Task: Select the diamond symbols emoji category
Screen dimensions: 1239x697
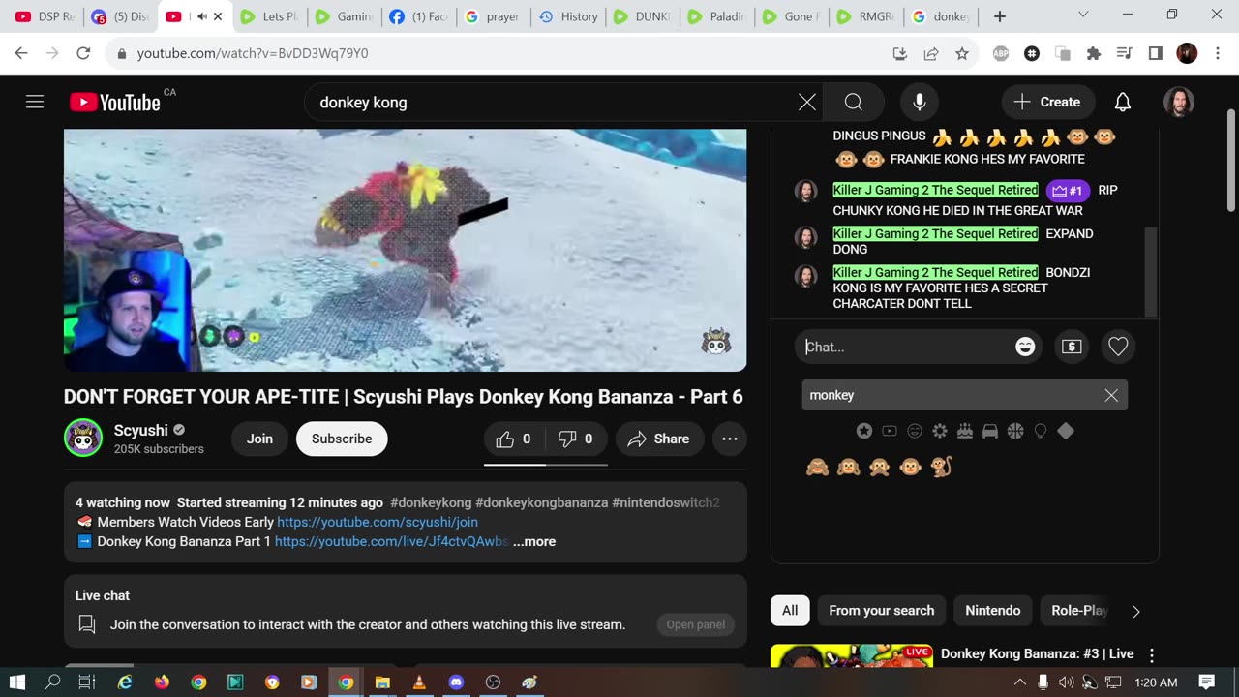Action: [1066, 431]
